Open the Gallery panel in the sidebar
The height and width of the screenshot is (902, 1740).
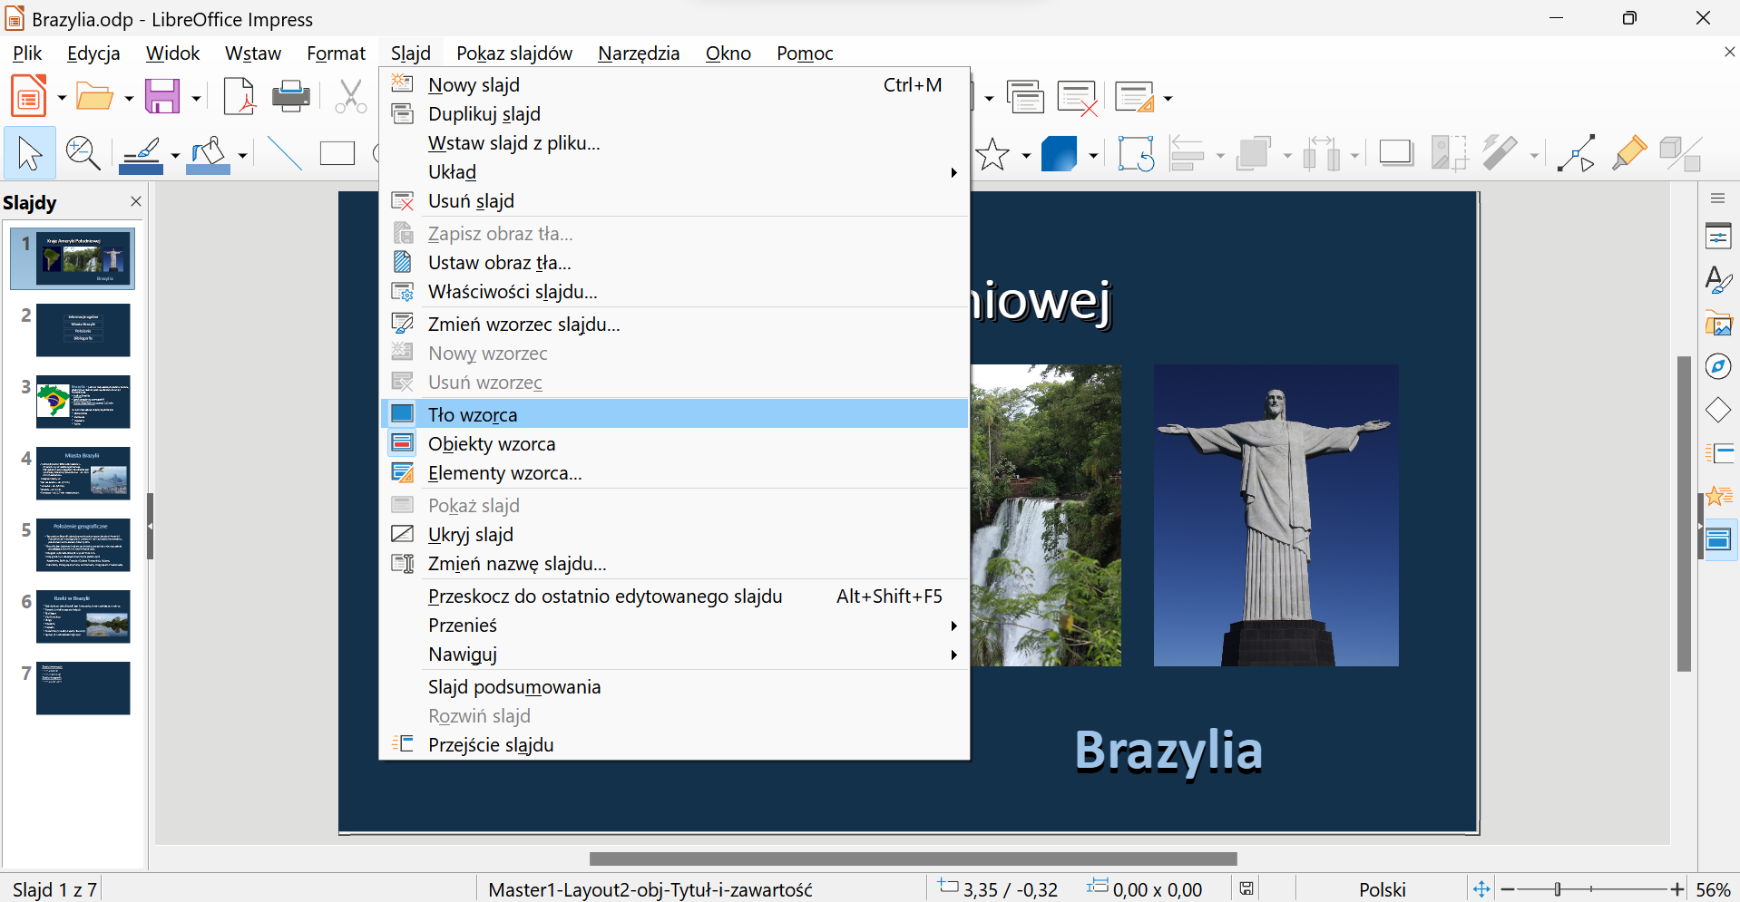click(x=1719, y=323)
